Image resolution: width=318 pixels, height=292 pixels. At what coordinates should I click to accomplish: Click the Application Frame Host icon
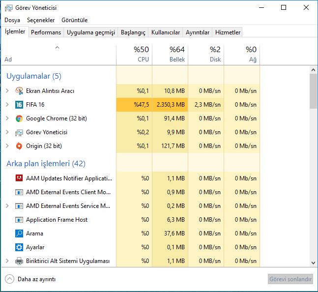tap(19, 220)
